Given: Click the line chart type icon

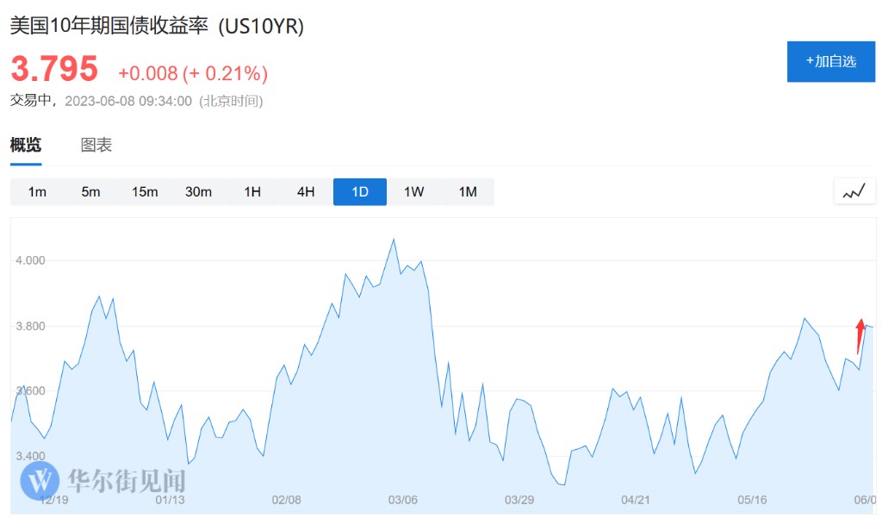Looking at the screenshot, I should pos(854,191).
